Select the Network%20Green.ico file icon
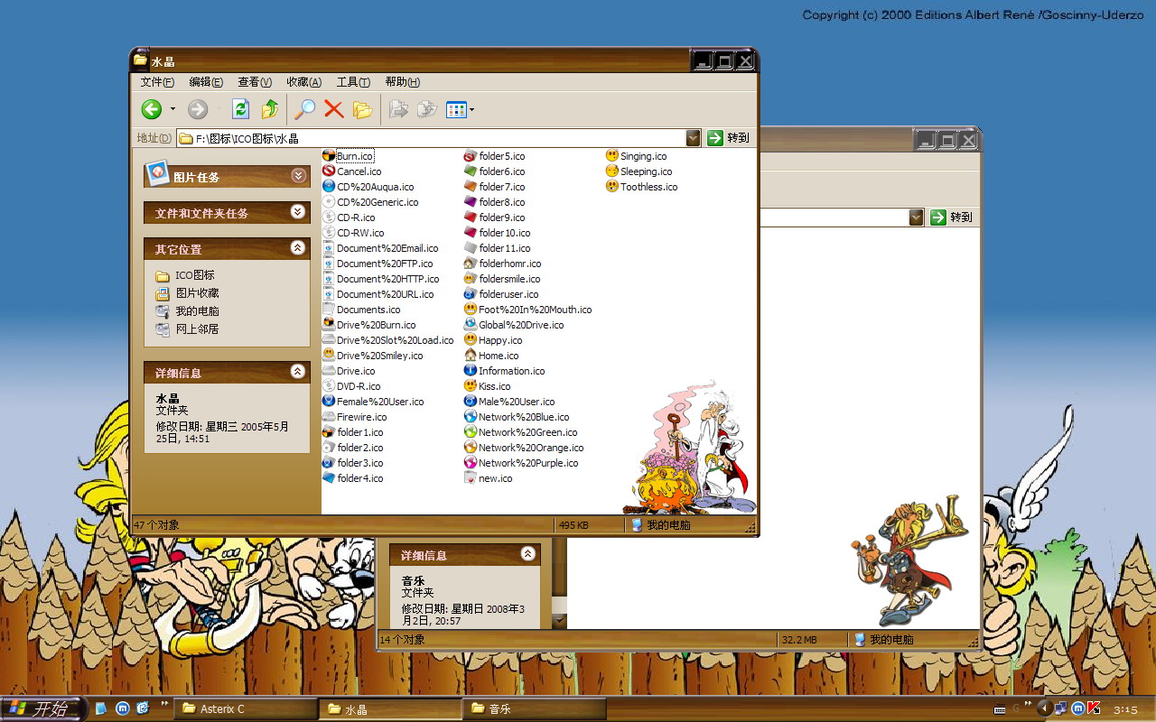Screen dimensions: 1156x722 click(471, 432)
